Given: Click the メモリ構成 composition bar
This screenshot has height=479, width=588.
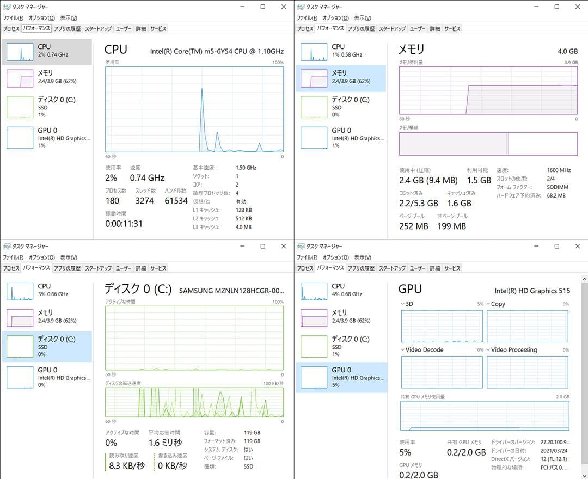Looking at the screenshot, I should point(488,144).
